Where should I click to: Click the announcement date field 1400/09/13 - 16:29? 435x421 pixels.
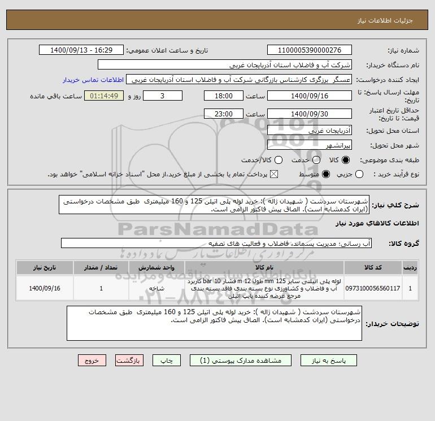(81, 50)
